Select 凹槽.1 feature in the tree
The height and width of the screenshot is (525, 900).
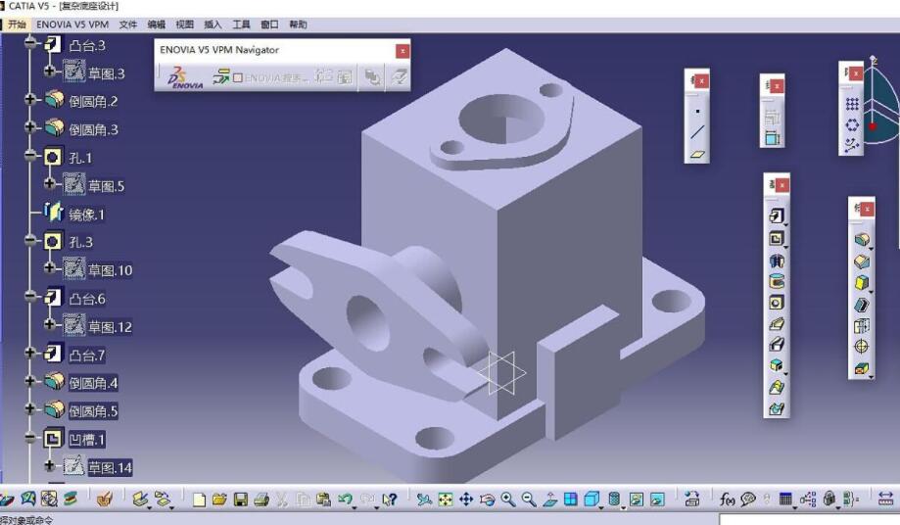(86, 439)
